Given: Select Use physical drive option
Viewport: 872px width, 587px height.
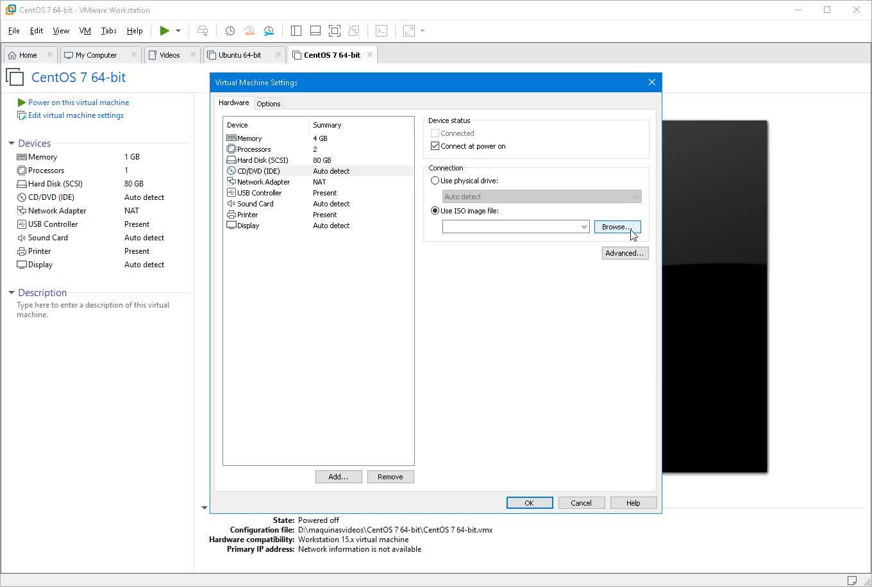Looking at the screenshot, I should [435, 181].
